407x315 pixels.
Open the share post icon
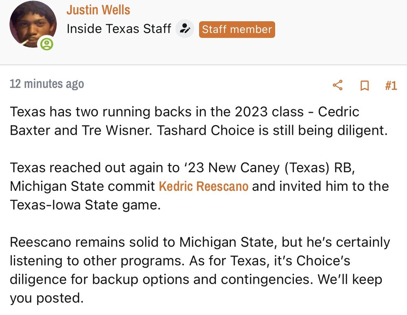[337, 85]
